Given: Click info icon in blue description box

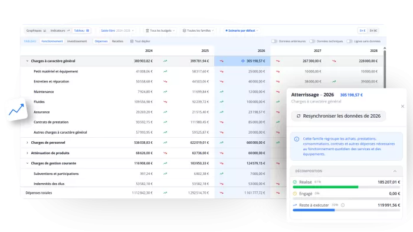Looking at the screenshot, I should coord(297,139).
